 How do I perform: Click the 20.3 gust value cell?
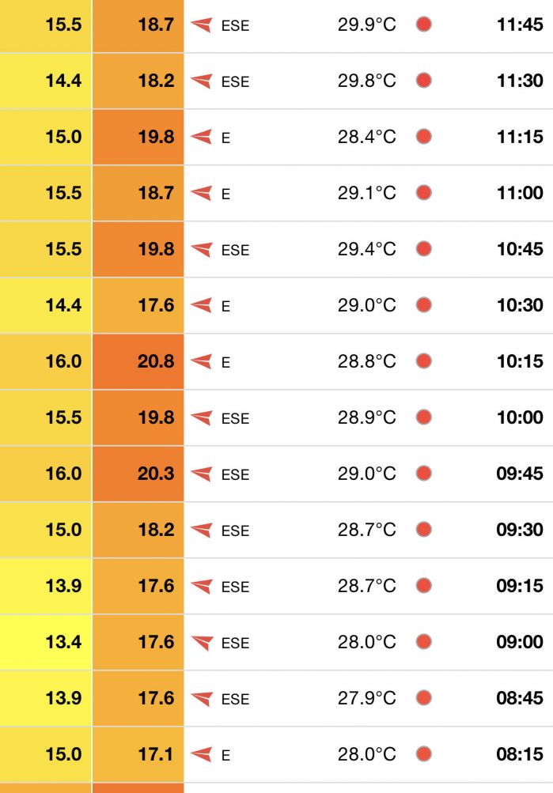[155, 474]
